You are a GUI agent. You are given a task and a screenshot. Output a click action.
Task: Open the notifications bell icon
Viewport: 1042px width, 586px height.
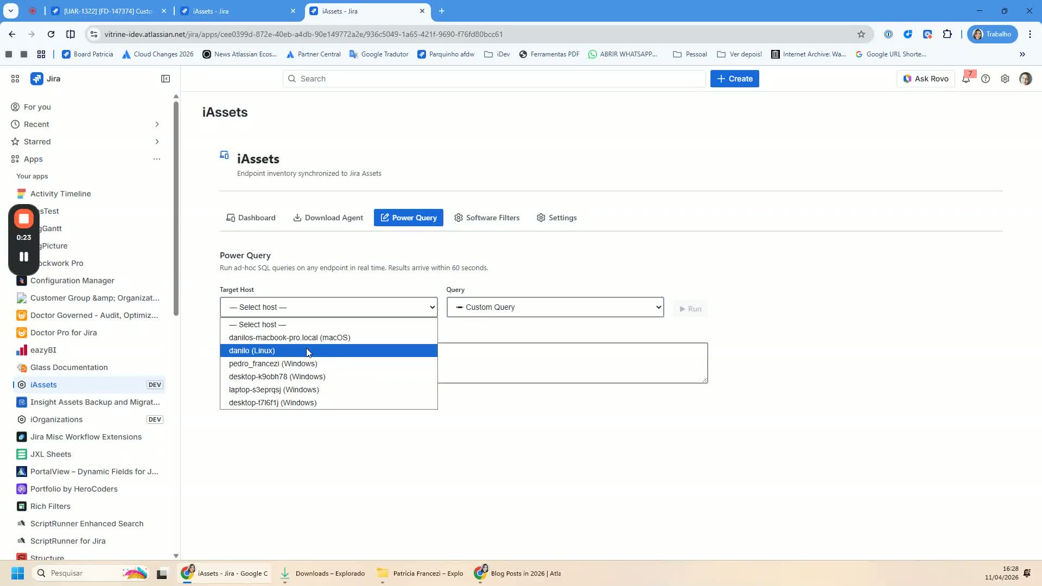[966, 79]
